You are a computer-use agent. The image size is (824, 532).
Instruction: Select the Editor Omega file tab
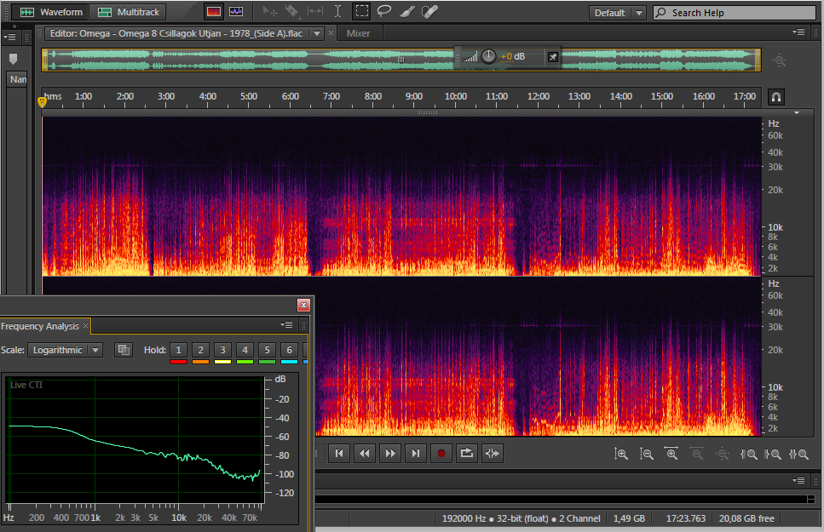[x=176, y=33]
